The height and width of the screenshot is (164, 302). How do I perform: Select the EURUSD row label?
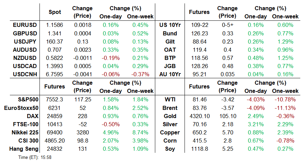[x=25, y=25]
